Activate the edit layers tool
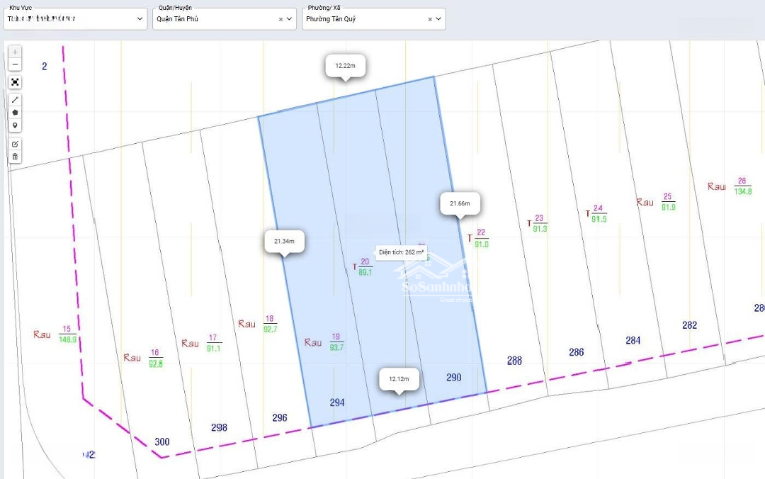The image size is (765, 479). tap(15, 144)
